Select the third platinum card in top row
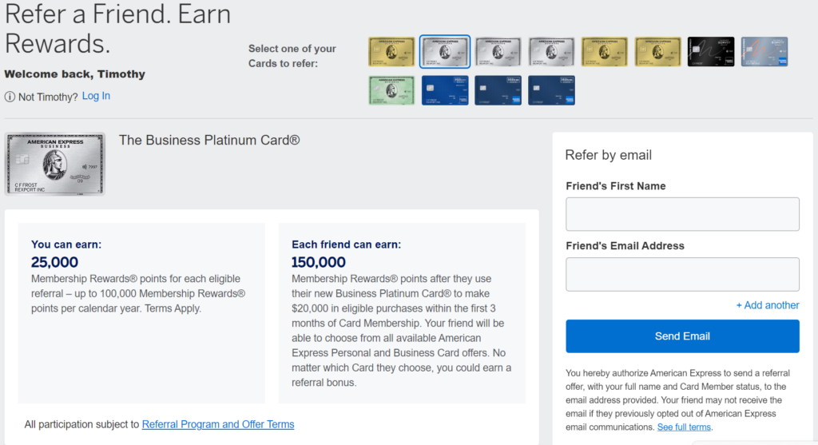The width and height of the screenshot is (818, 445). coord(498,52)
